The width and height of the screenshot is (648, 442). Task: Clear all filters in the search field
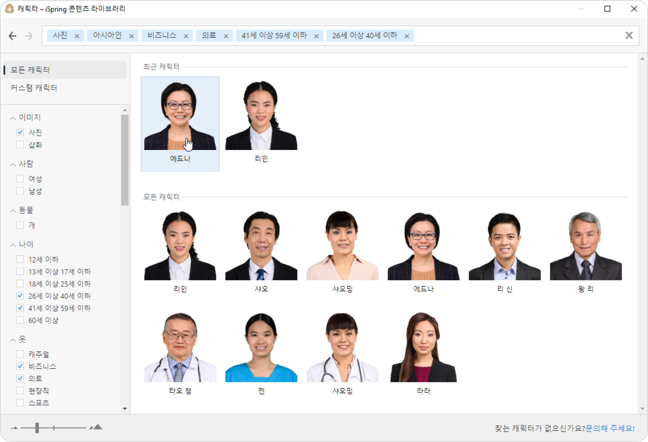pyautogui.click(x=629, y=35)
